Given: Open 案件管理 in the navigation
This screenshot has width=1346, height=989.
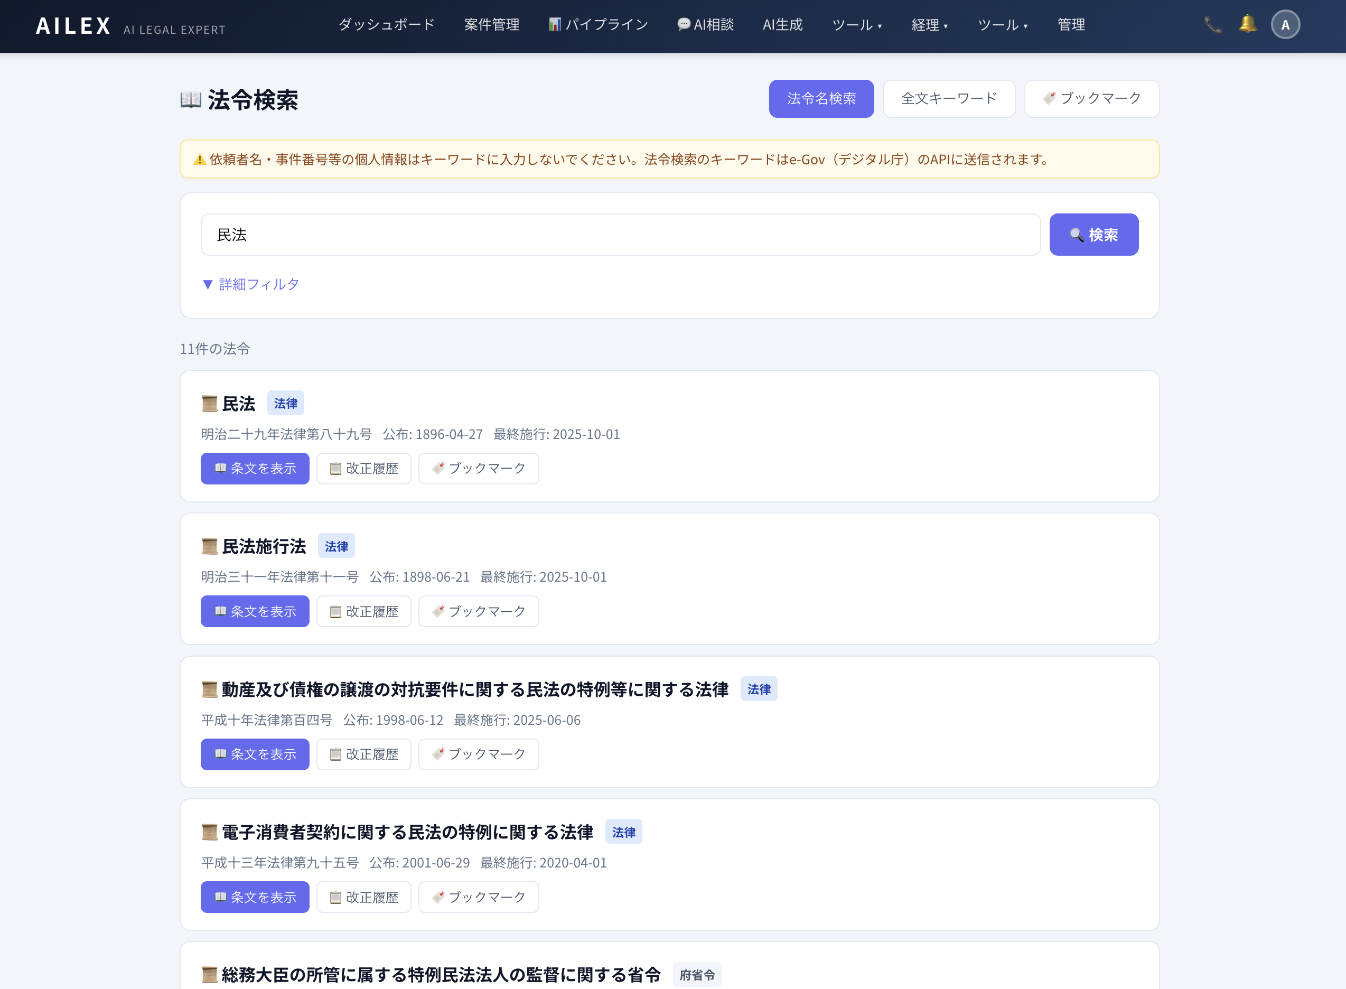Looking at the screenshot, I should tap(492, 24).
